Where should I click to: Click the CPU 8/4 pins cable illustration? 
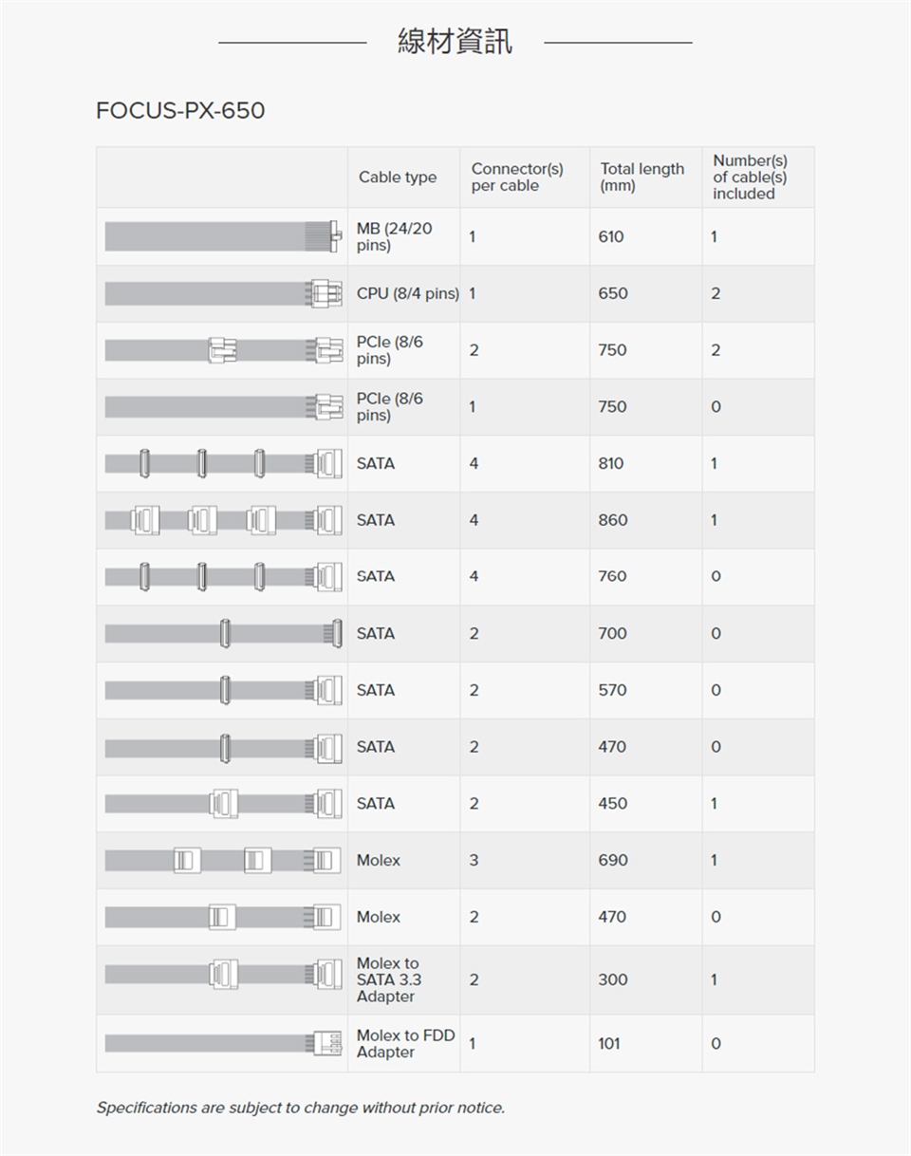(x=222, y=293)
